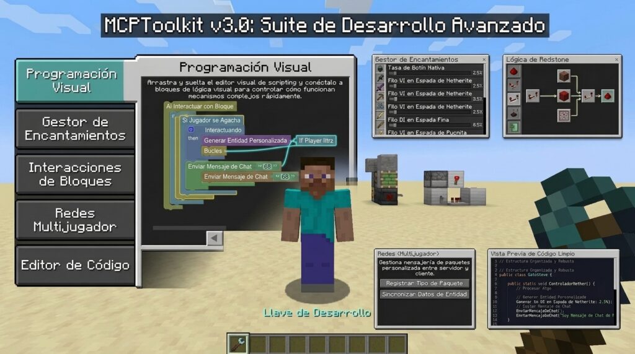This screenshot has width=635, height=354.
Task: Select the green item in Redstone palette
Action: [514, 127]
